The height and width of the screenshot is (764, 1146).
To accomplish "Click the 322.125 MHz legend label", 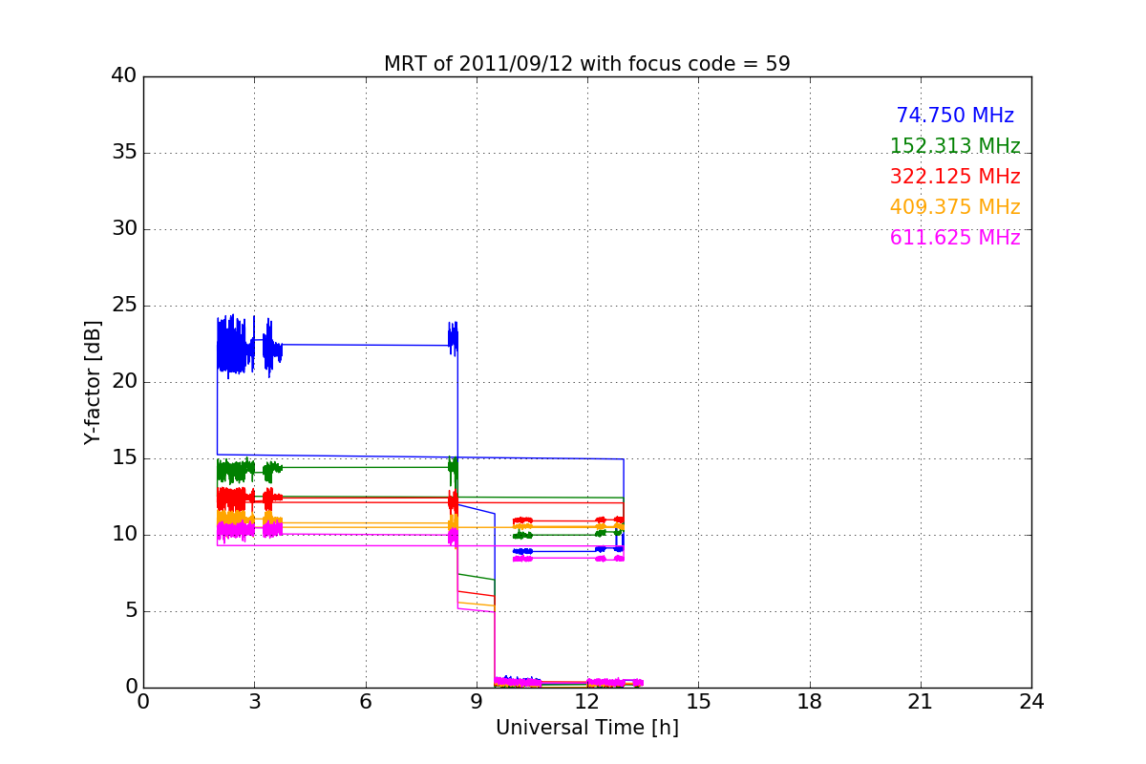I will pyautogui.click(x=955, y=177).
